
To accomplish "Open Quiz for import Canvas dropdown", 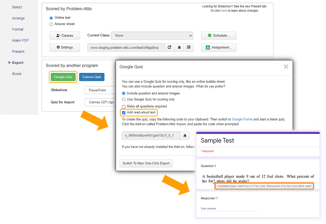I will (x=100, y=102).
